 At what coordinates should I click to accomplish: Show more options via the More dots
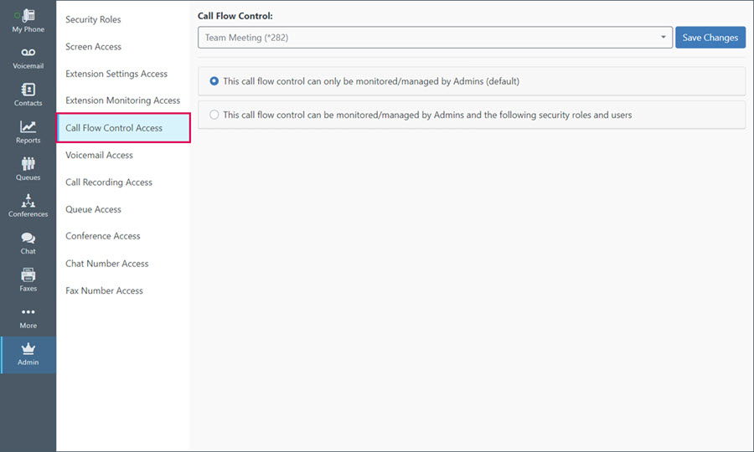28,311
